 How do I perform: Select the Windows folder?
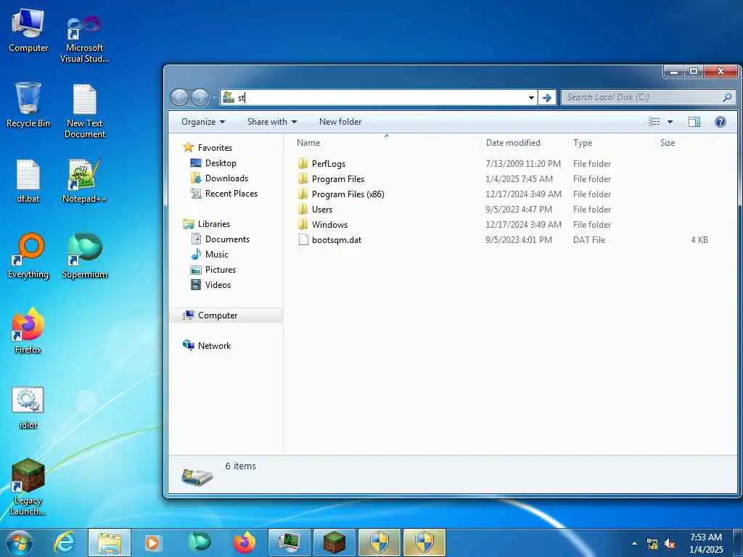coord(323,224)
